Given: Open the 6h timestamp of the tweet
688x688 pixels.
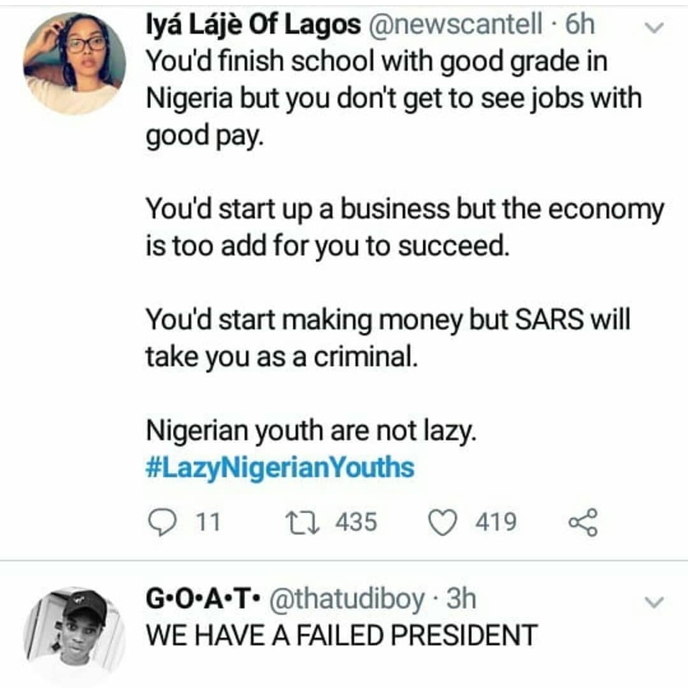Looking at the screenshot, I should click(579, 25).
